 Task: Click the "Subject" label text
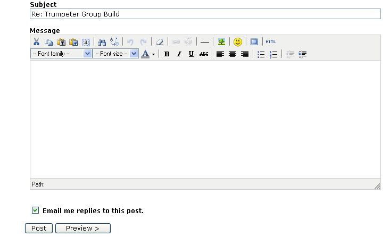43,4
